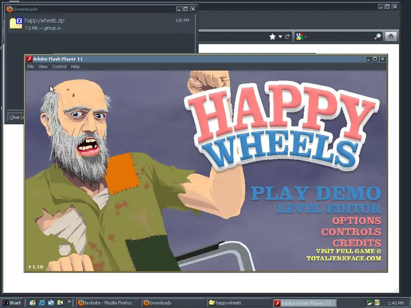Click the '7.0 MB — github.io' download details
This screenshot has height=308, width=411.
point(43,28)
